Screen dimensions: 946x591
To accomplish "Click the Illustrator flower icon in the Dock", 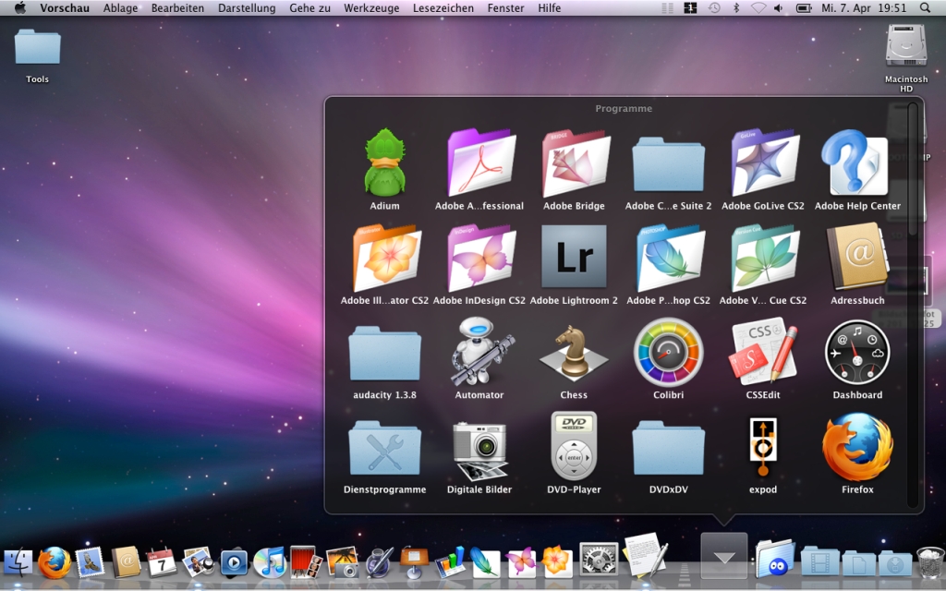I will tap(556, 562).
